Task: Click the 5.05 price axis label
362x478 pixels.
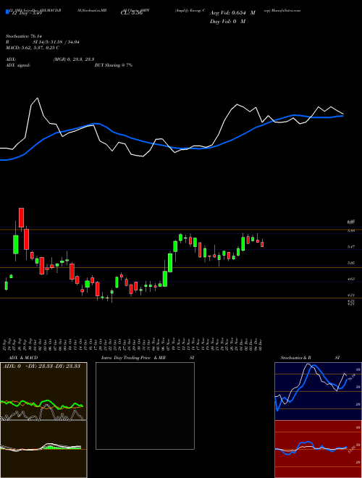Action: click(x=350, y=262)
